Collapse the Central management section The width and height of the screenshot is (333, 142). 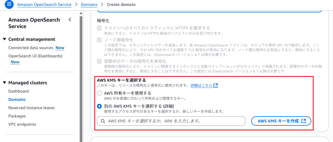coord(5,39)
